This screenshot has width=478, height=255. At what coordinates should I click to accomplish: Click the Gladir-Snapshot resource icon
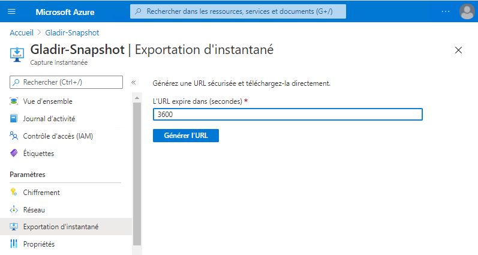tap(17, 53)
